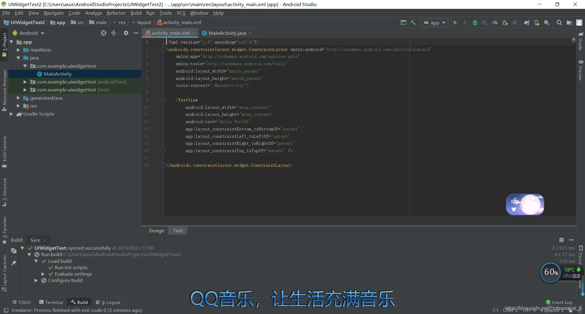This screenshot has width=585, height=314.
Task: Open the Event Log
Action: coord(559,302)
